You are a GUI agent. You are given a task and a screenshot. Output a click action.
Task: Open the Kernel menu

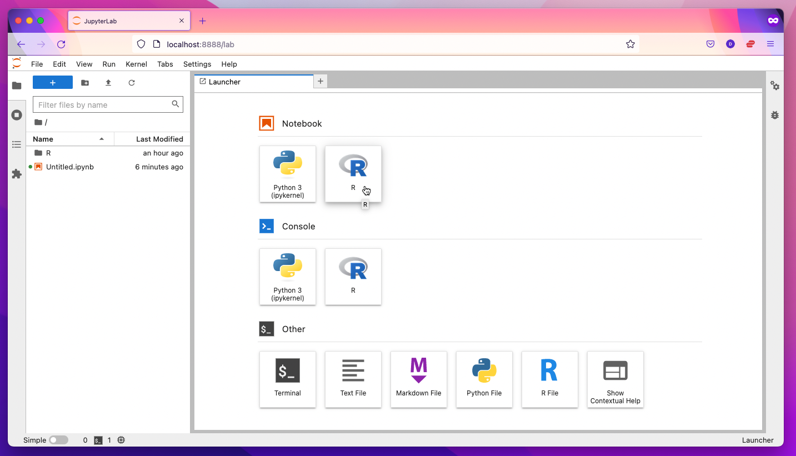(x=137, y=64)
